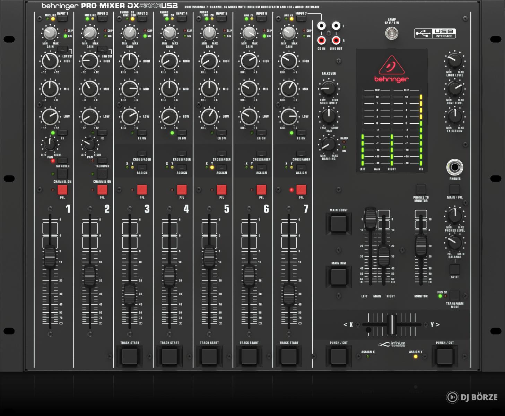
Task: Push the Main Boost button
Action: pos(339,224)
